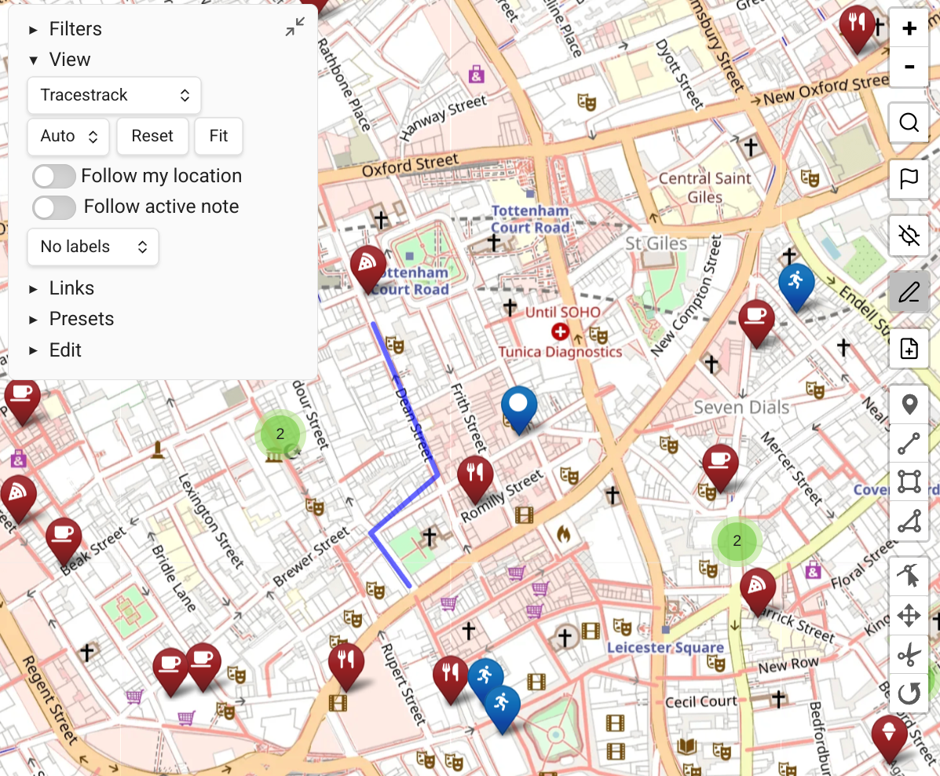Choose the draw polyline tool
This screenshot has height=776, width=940.
[x=909, y=444]
